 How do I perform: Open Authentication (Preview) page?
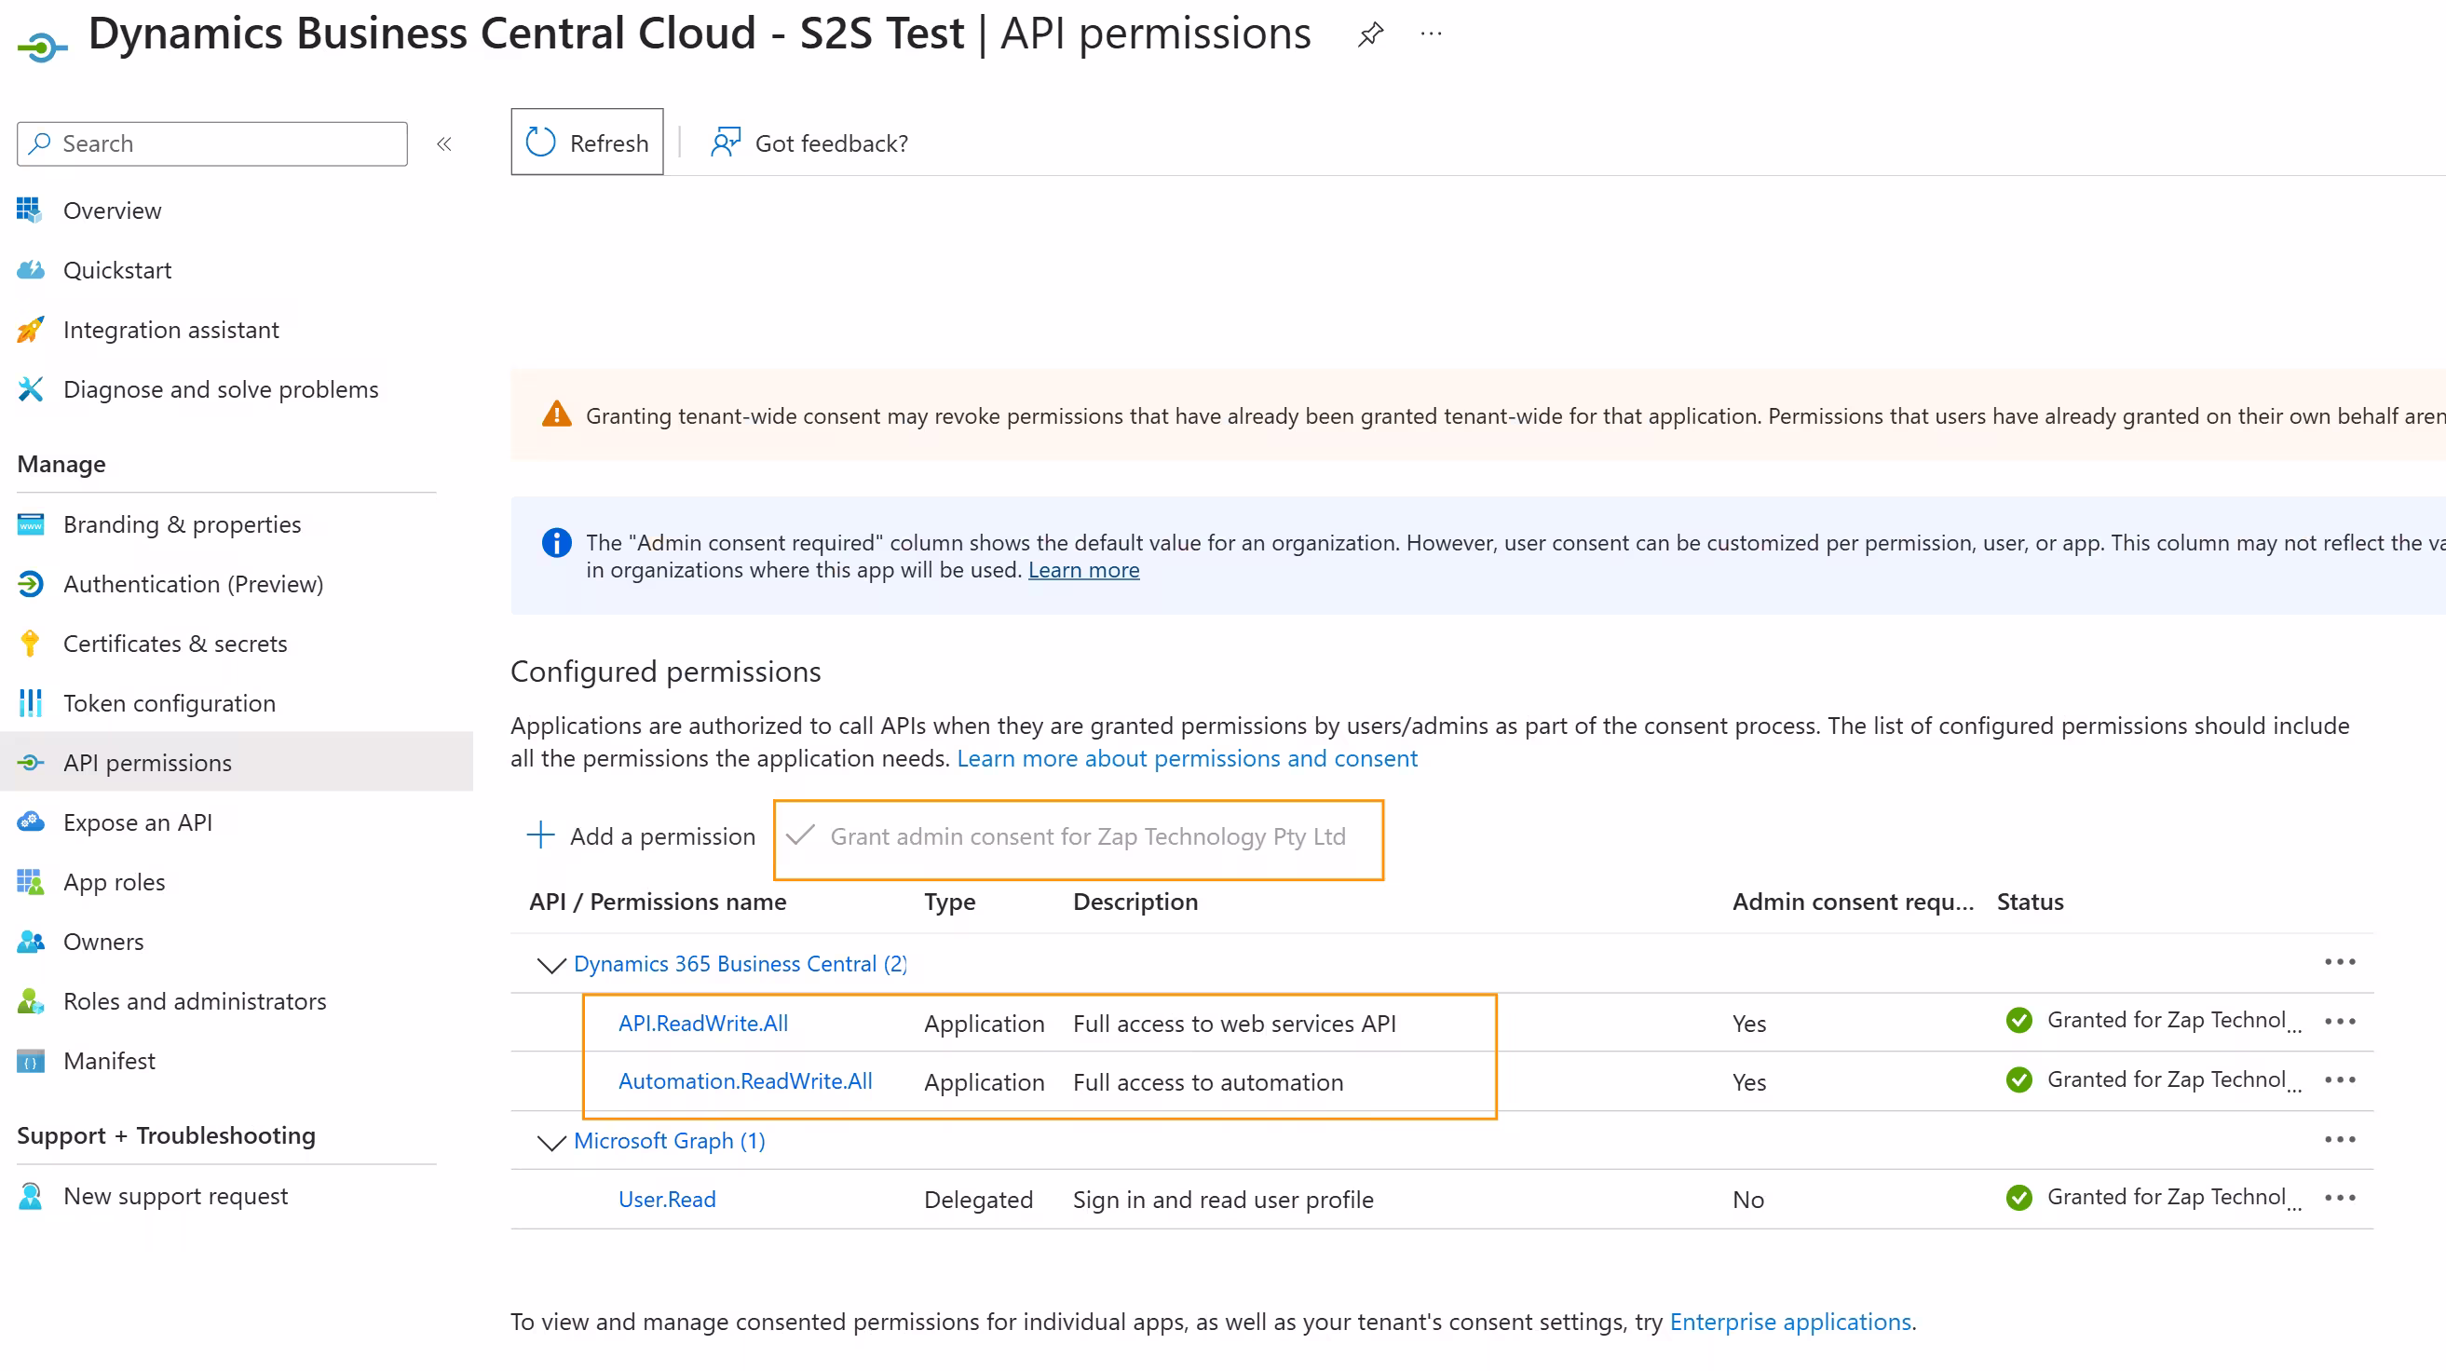click(x=194, y=584)
